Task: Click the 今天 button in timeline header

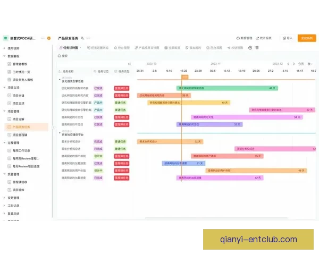Action: [x=301, y=63]
